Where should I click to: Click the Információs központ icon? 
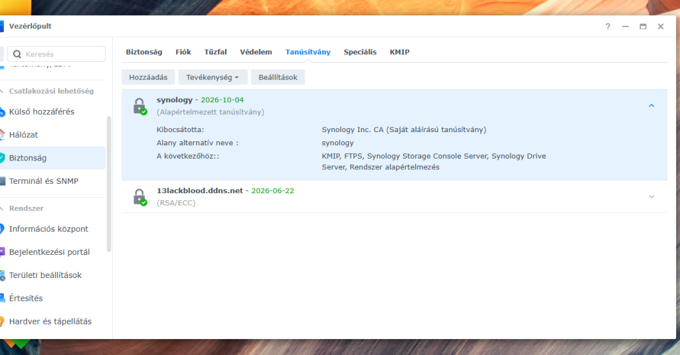point(3,229)
